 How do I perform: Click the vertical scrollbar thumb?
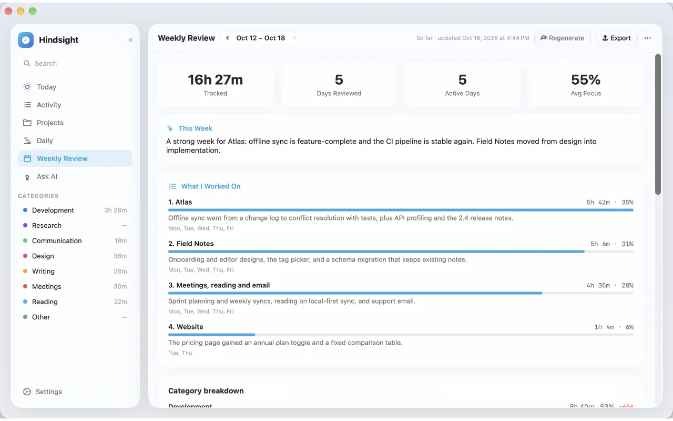[x=658, y=124]
